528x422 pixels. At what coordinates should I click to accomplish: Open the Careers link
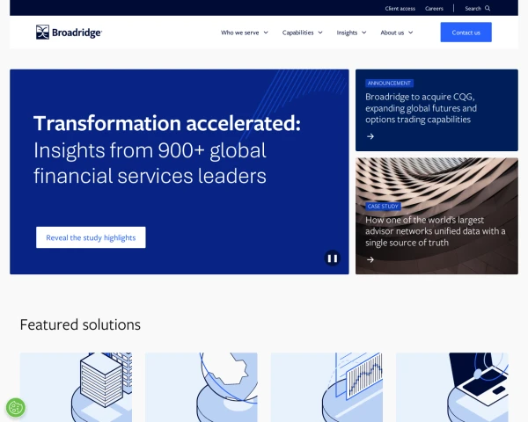(x=434, y=9)
